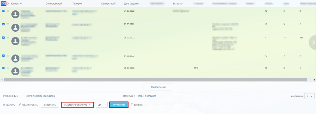Screen dimensions: 316x114
Task: Uncheck the first contact row checkbox
Action: [3, 11]
